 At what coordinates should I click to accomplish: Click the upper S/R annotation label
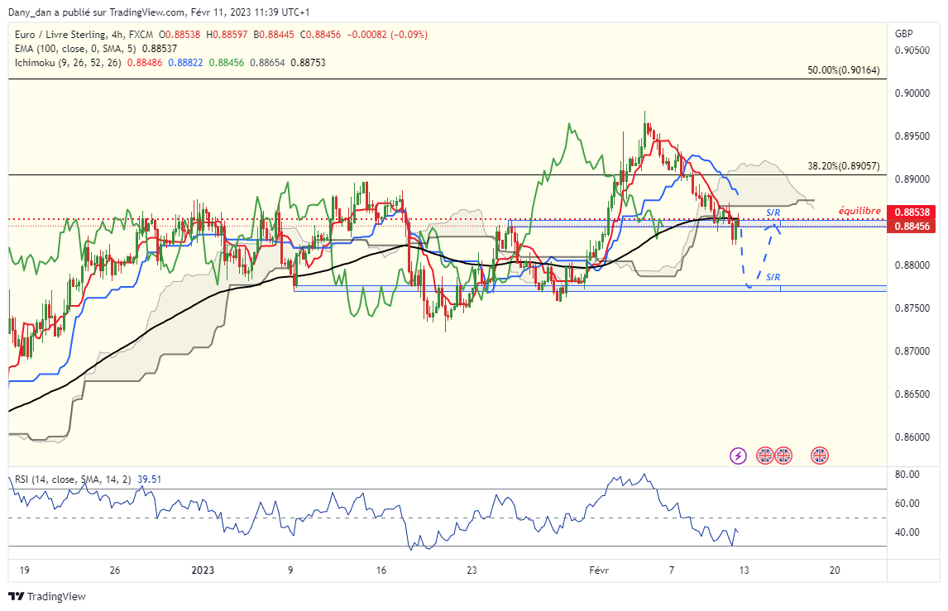773,212
